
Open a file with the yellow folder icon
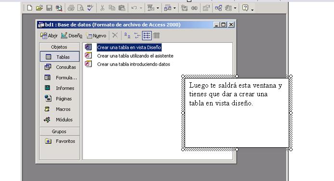[39, 8]
